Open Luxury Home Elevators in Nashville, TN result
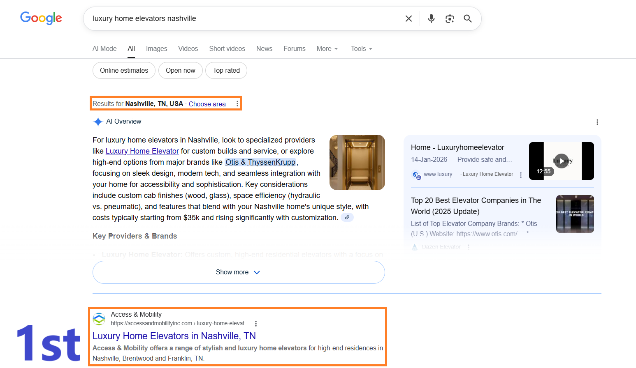Image resolution: width=636 pixels, height=368 pixels. (174, 336)
